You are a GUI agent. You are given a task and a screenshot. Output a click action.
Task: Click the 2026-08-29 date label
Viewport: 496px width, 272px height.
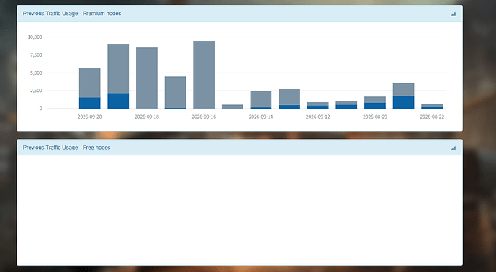(375, 117)
